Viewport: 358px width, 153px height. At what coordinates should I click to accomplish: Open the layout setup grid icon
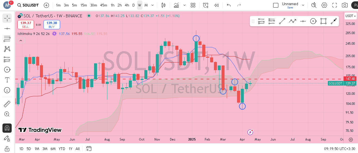[193, 5]
